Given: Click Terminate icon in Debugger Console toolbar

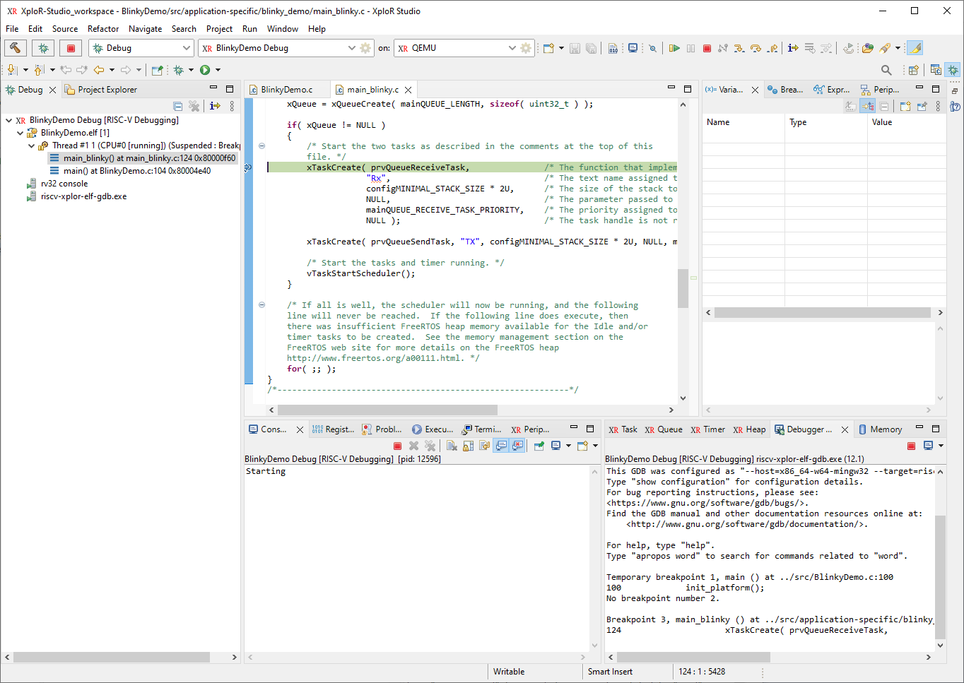Looking at the screenshot, I should (x=911, y=446).
